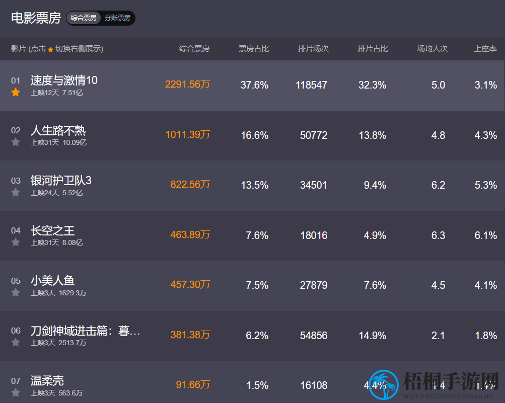505x403 pixels.
Task: Click the screenings count 34501
Action: [x=314, y=185]
